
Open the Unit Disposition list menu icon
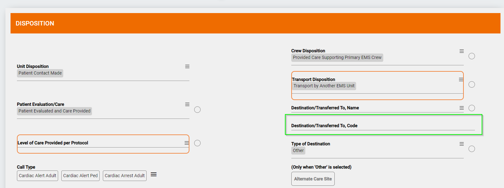click(x=187, y=67)
